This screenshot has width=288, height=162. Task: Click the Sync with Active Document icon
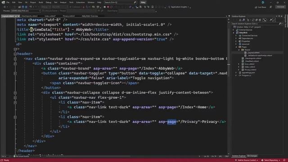coord(253,20)
